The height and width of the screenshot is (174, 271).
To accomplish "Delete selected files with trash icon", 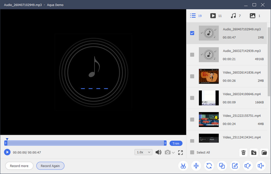I will pyautogui.click(x=243, y=153).
